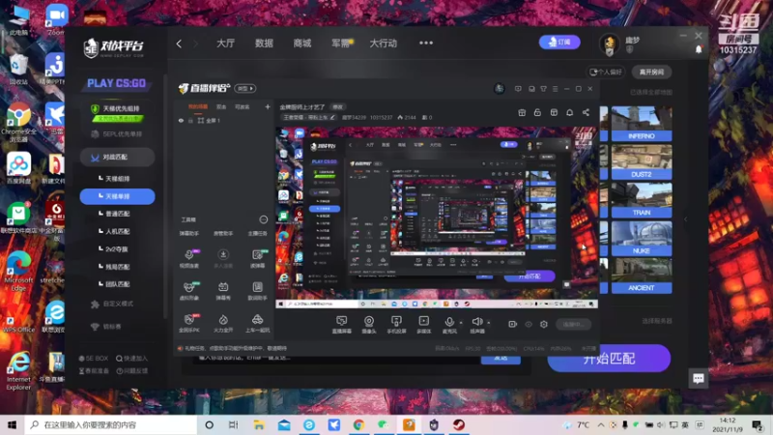Toggle the TRAIN map selection
Image resolution: width=773 pixels, height=435 pixels.
coord(642,200)
